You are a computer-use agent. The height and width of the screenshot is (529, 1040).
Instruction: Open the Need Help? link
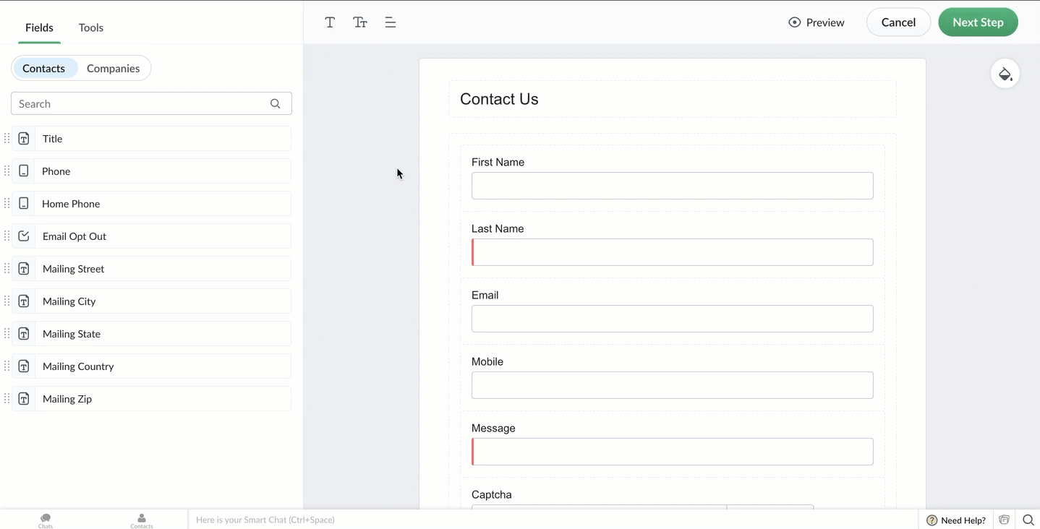[x=956, y=520]
